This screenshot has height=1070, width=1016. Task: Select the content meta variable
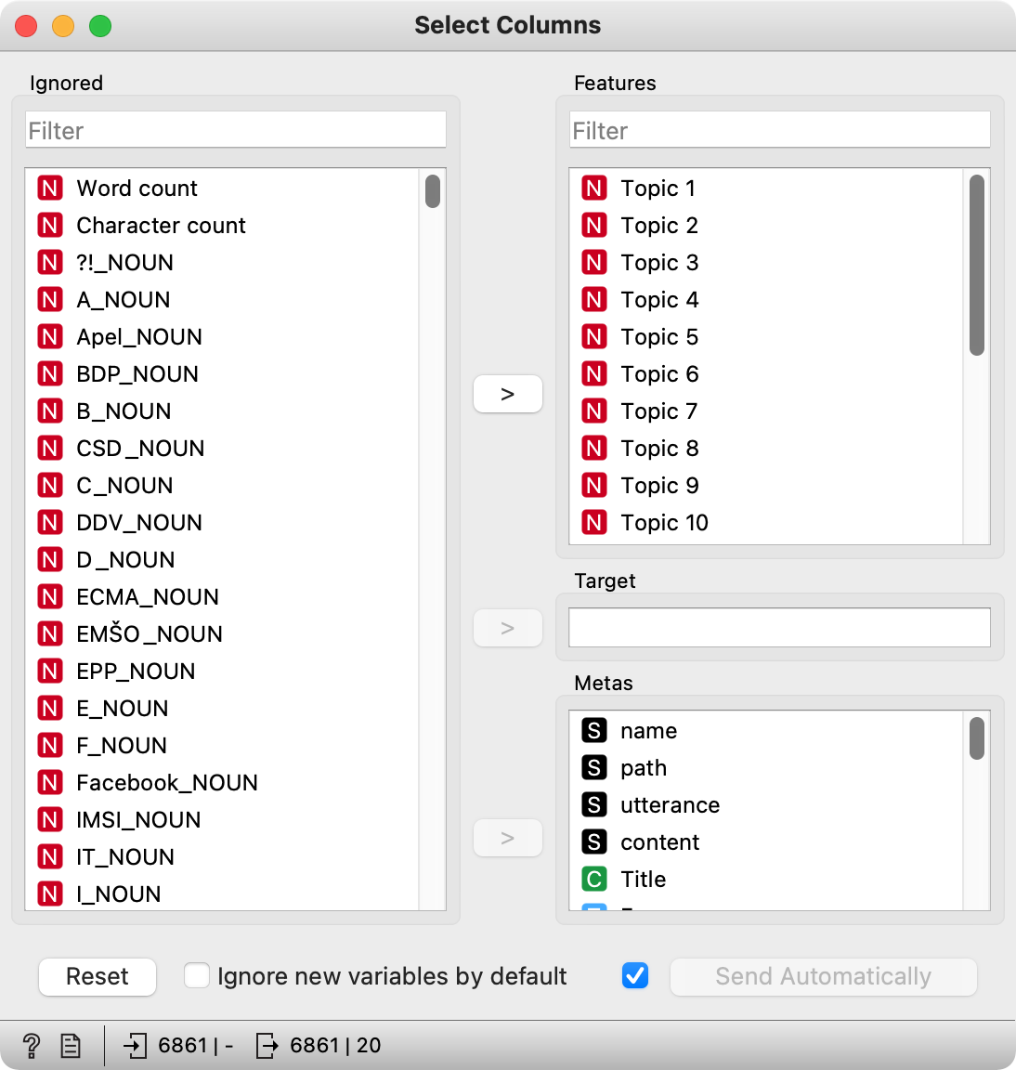[x=659, y=842]
